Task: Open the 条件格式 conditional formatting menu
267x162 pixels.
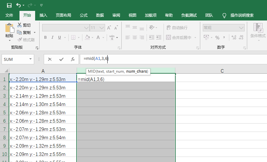Action: [x=258, y=32]
